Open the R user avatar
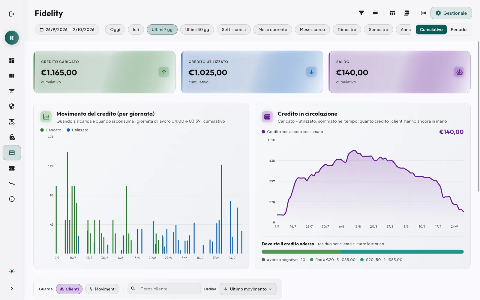Image resolution: width=480 pixels, height=300 pixels. [x=12, y=38]
